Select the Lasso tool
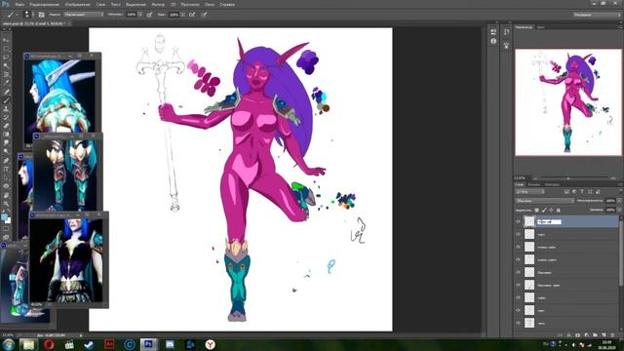 click(6, 58)
